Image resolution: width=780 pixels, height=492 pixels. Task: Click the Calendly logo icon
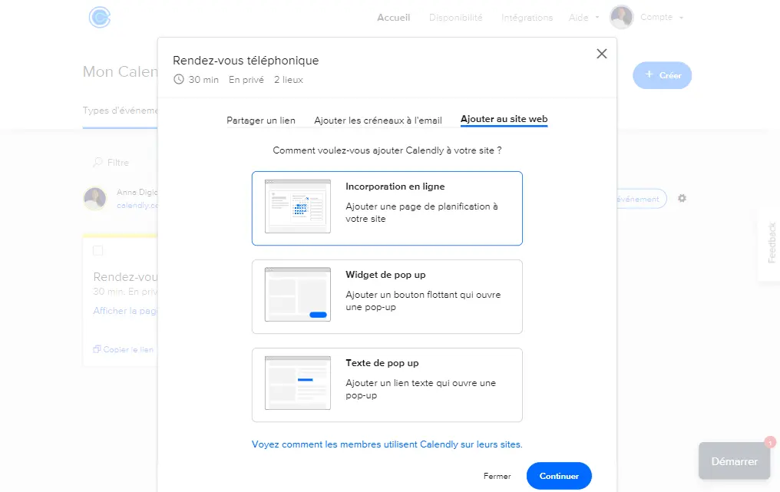100,18
